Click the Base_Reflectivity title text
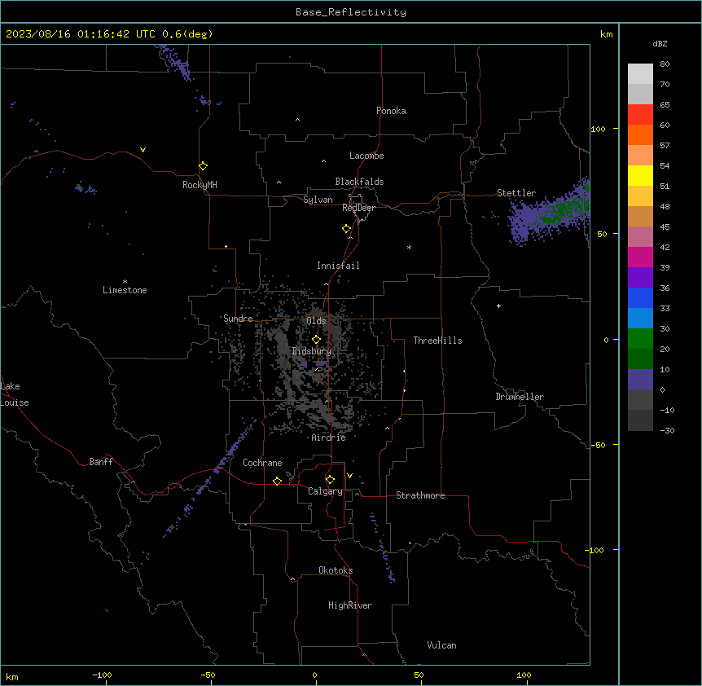This screenshot has height=686, width=702. coord(351,12)
